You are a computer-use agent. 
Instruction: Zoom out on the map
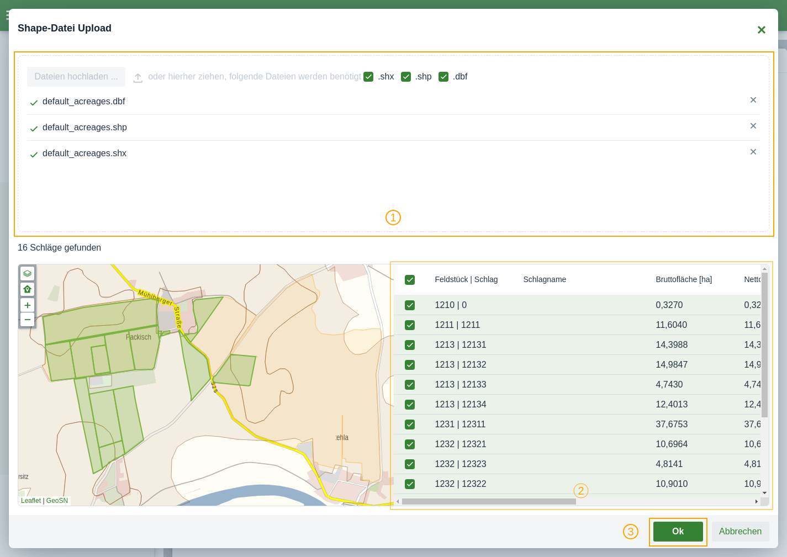click(27, 319)
